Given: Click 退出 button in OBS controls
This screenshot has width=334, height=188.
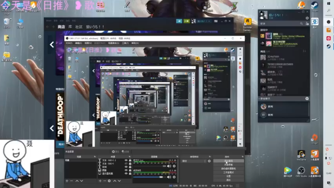Looking at the screenshot, I should pyautogui.click(x=228, y=180).
